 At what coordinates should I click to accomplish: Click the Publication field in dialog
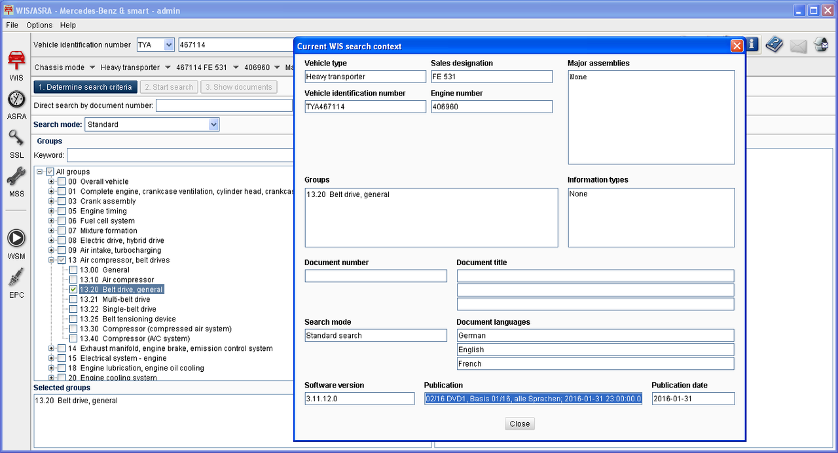pyautogui.click(x=533, y=399)
